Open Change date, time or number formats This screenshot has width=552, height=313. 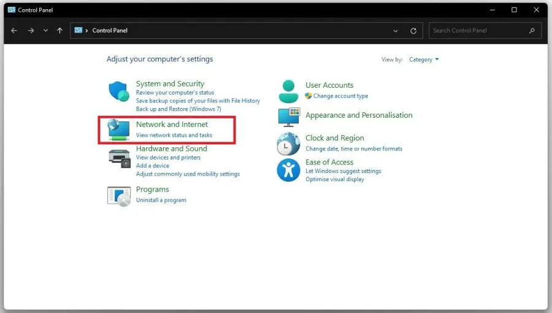click(x=354, y=149)
